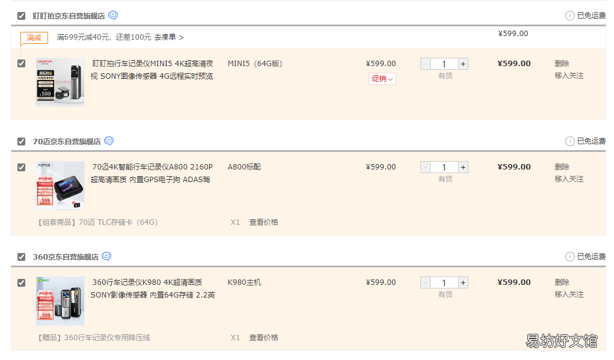This screenshot has height=360, width=614.
Task: Click 有货 stock status under K980 quantity
Action: pyautogui.click(x=445, y=294)
